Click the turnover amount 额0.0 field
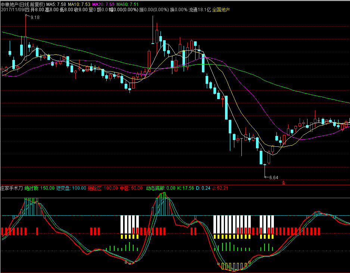 pyautogui.click(x=102, y=10)
